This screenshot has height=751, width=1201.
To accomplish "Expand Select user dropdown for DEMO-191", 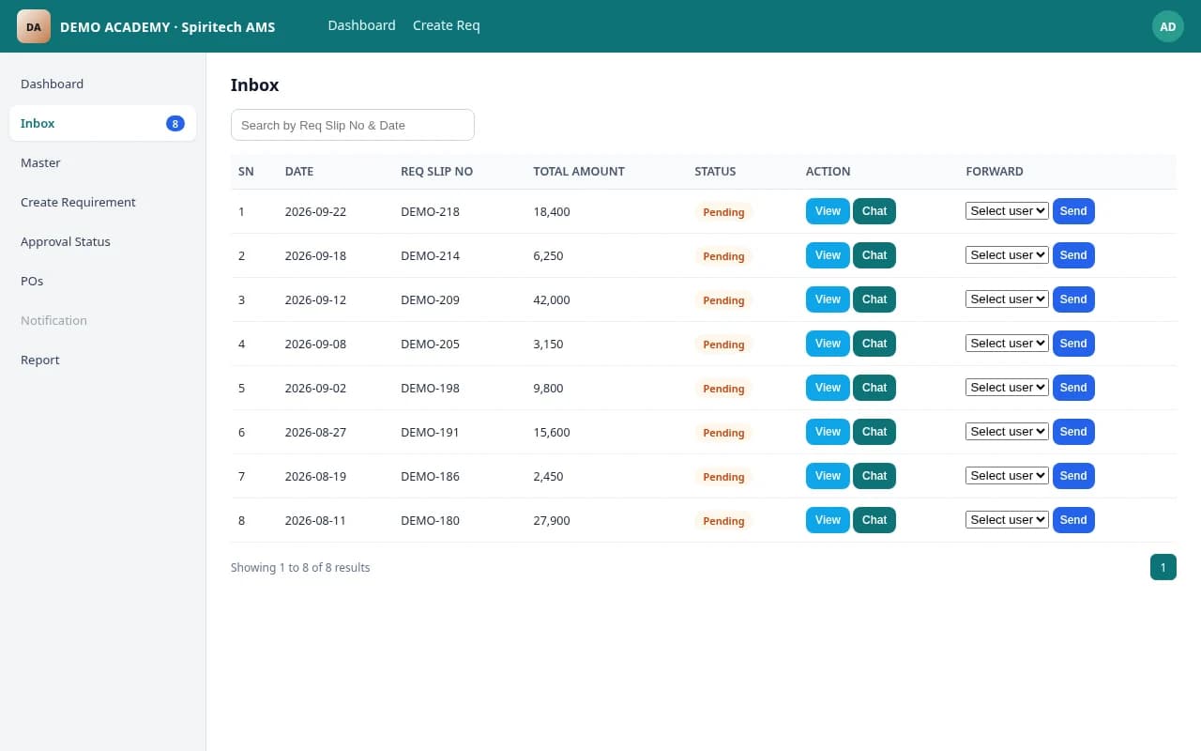I will pyautogui.click(x=1007, y=432).
